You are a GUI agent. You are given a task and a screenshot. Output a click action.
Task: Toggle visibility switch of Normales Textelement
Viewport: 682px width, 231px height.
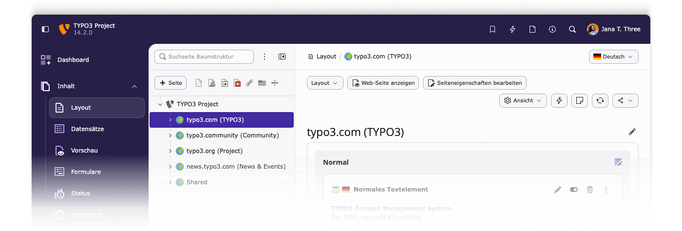point(573,190)
